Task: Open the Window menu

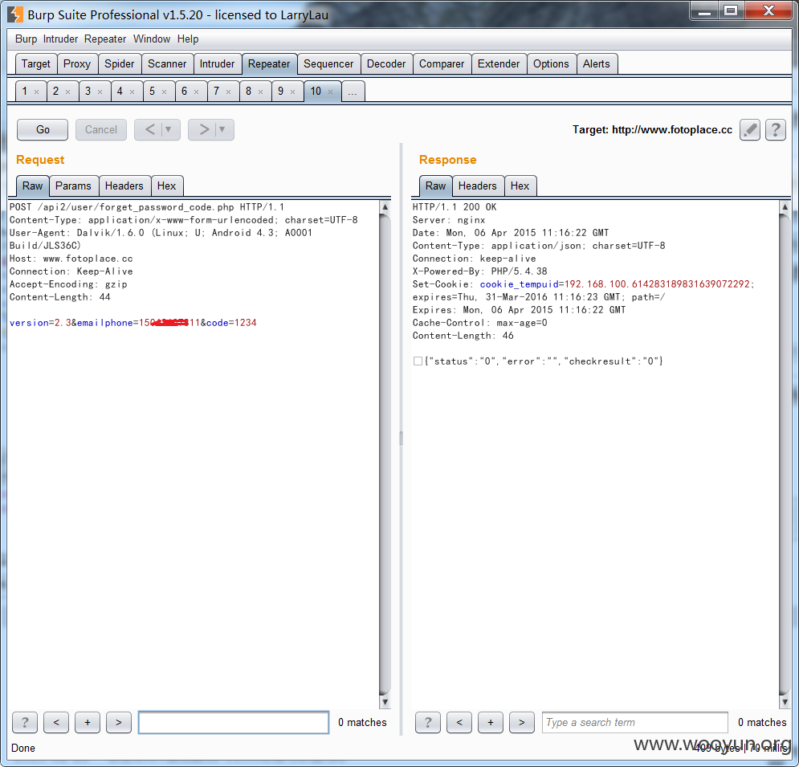Action: [152, 39]
